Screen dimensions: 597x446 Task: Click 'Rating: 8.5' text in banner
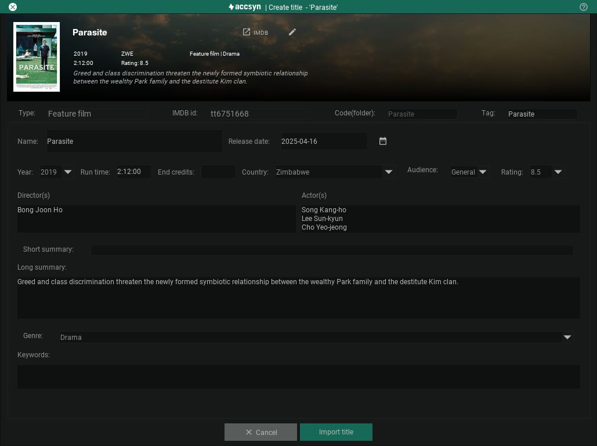pos(135,63)
